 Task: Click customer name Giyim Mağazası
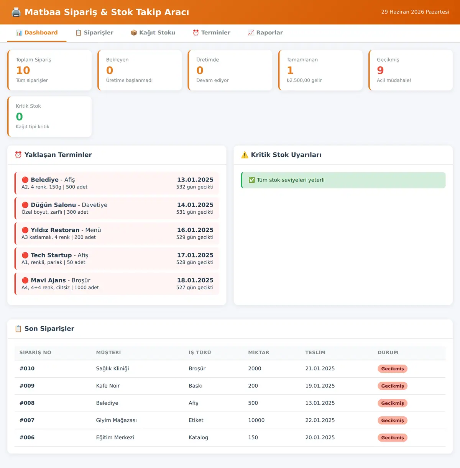pyautogui.click(x=117, y=421)
